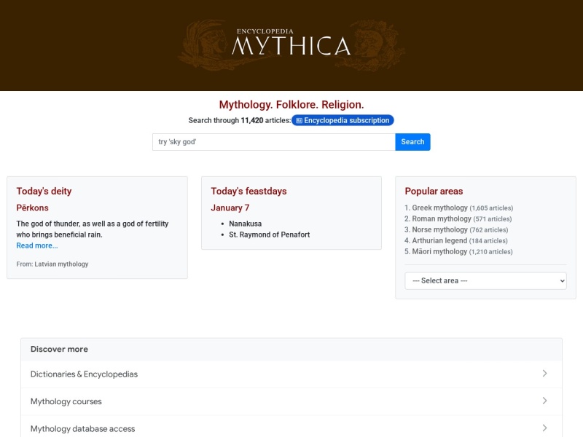Click the Encyclopedia Mythica logo
This screenshot has width=583, height=437.
click(x=291, y=44)
